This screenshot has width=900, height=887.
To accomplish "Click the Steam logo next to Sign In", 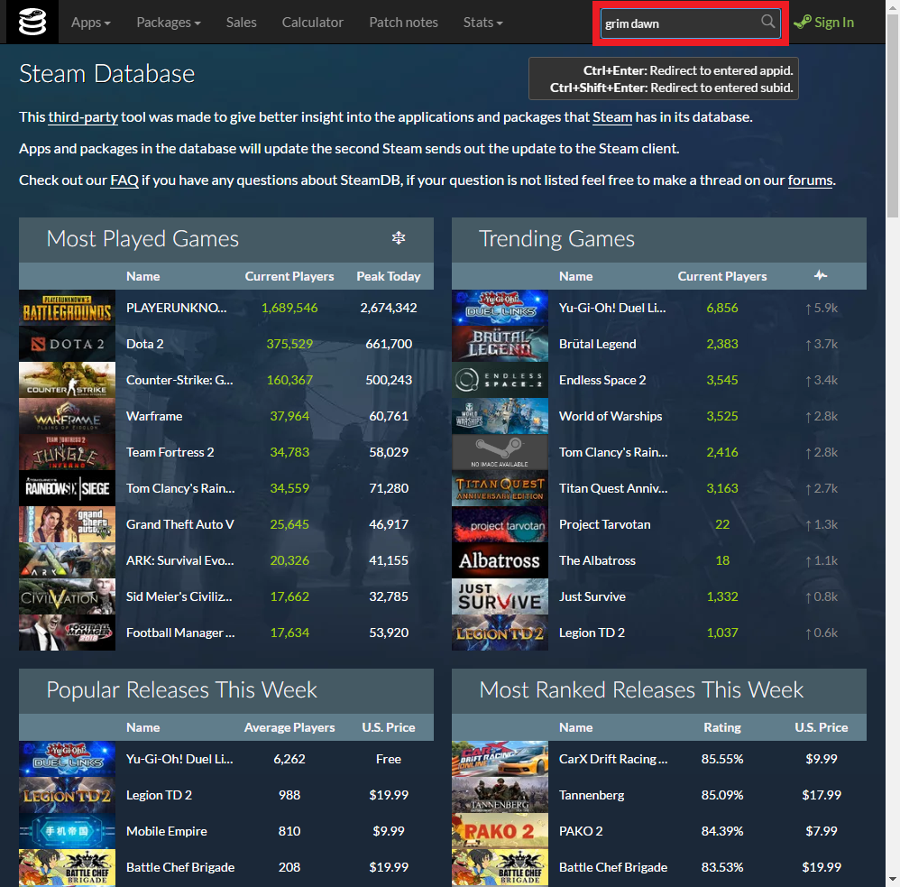I will tap(802, 22).
